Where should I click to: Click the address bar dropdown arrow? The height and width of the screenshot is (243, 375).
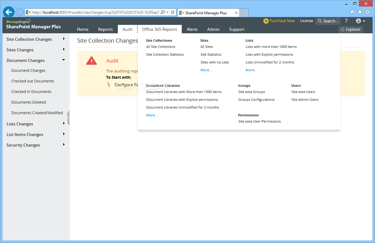pyautogui.click(x=168, y=12)
